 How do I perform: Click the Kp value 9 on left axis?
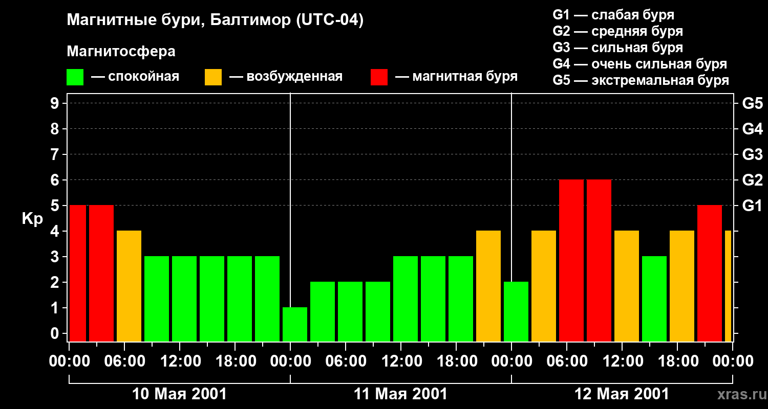coord(56,103)
